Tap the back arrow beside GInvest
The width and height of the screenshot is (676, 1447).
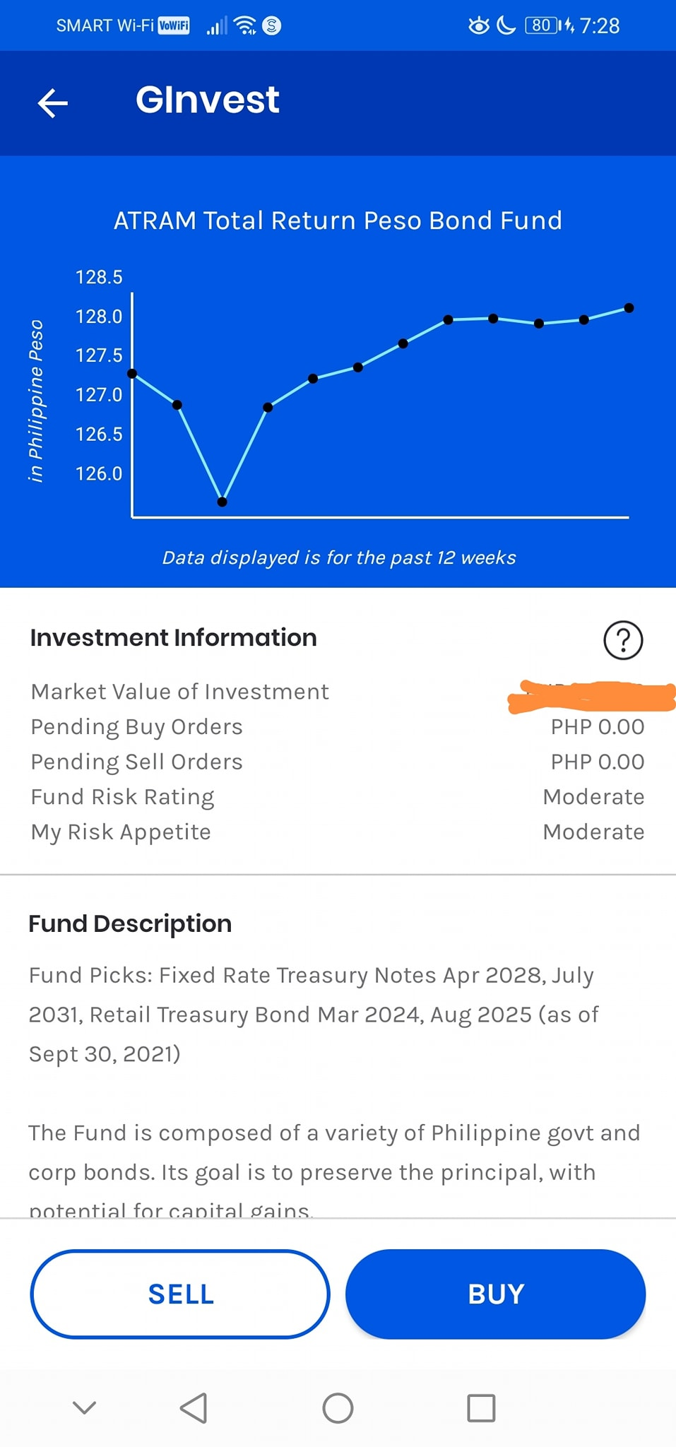tap(53, 103)
